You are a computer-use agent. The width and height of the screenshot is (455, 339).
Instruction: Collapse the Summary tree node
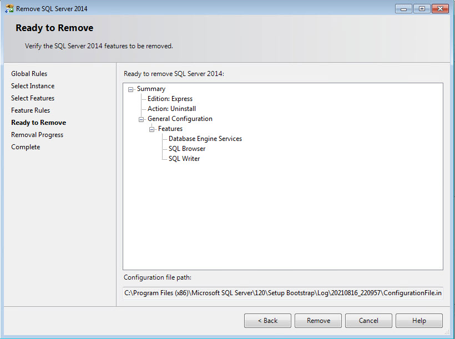pyautogui.click(x=130, y=89)
